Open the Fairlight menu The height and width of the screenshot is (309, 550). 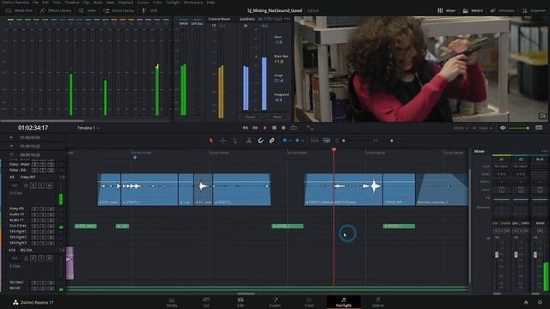pos(173,3)
